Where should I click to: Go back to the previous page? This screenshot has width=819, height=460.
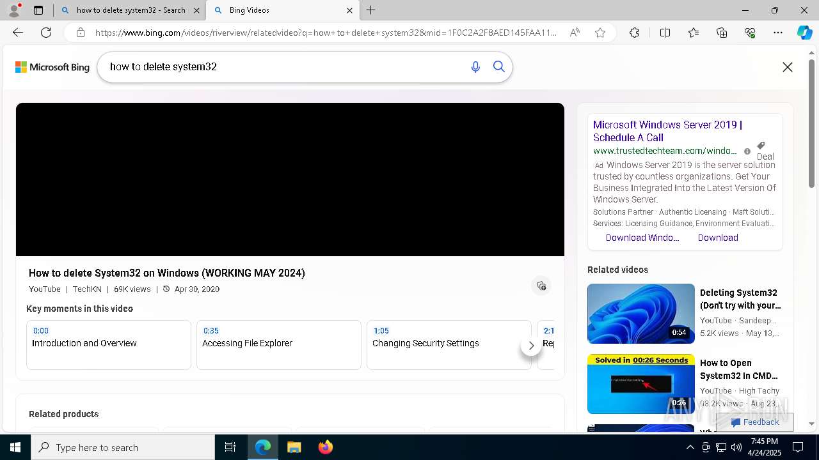tap(18, 33)
